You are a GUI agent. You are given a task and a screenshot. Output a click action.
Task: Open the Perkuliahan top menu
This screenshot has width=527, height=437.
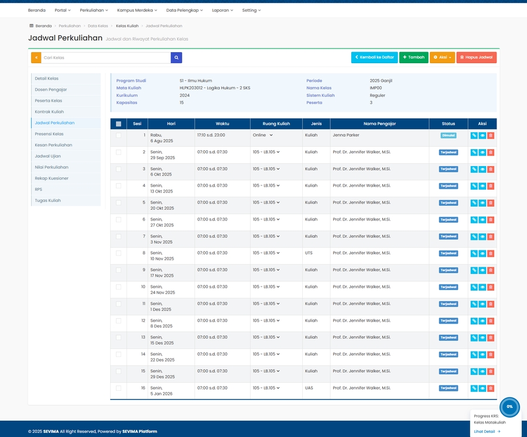point(91,11)
